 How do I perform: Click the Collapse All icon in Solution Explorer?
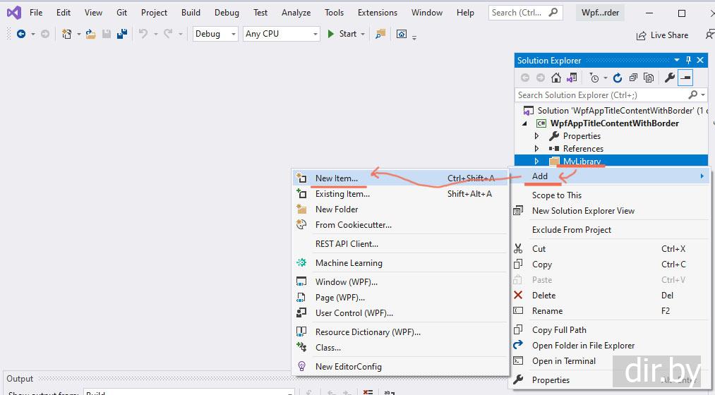tap(633, 78)
